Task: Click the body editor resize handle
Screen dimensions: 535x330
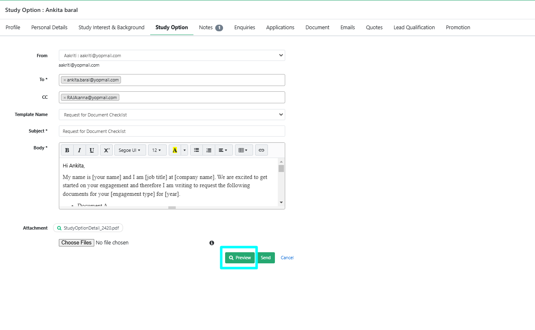Action: (172, 207)
